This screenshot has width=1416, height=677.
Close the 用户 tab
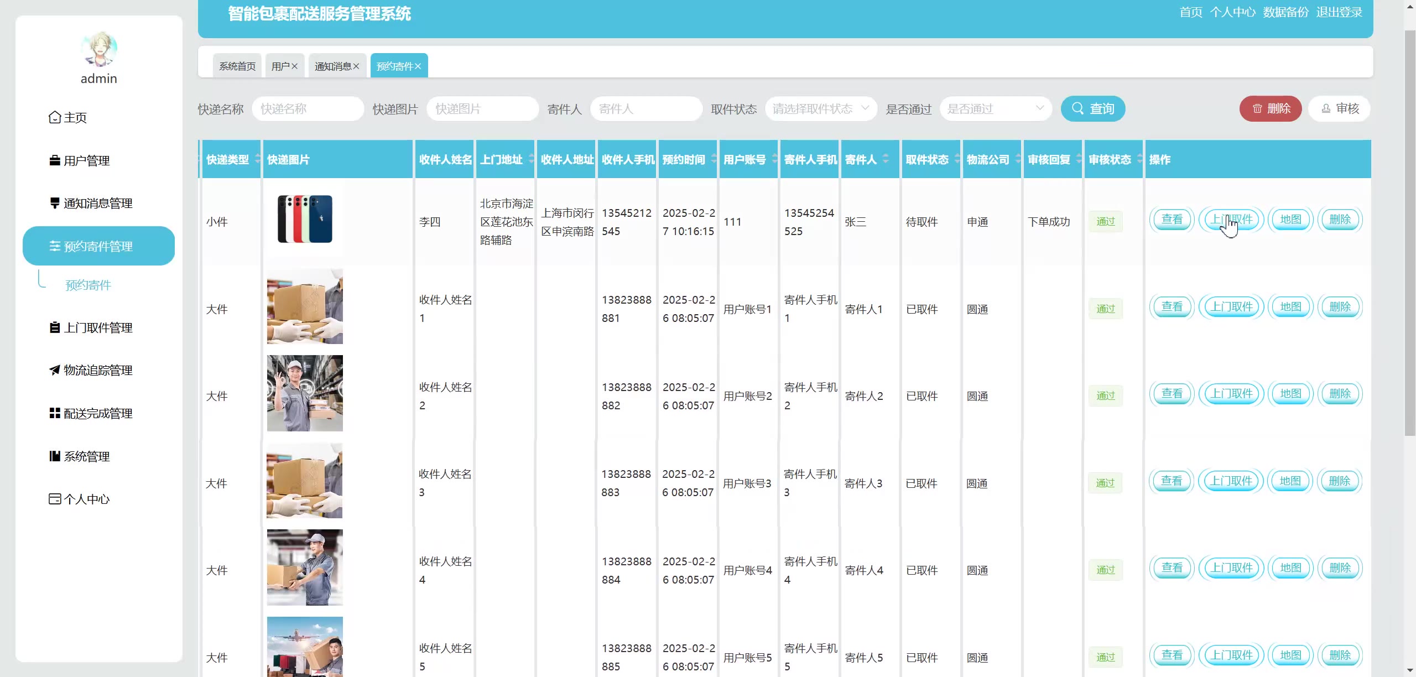(295, 66)
